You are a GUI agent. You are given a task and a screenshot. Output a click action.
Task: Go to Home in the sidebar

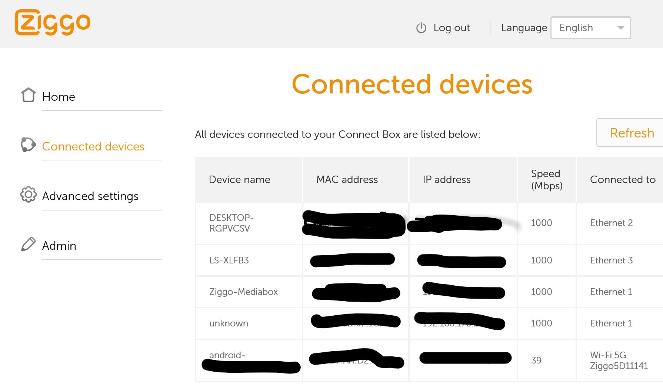(59, 97)
